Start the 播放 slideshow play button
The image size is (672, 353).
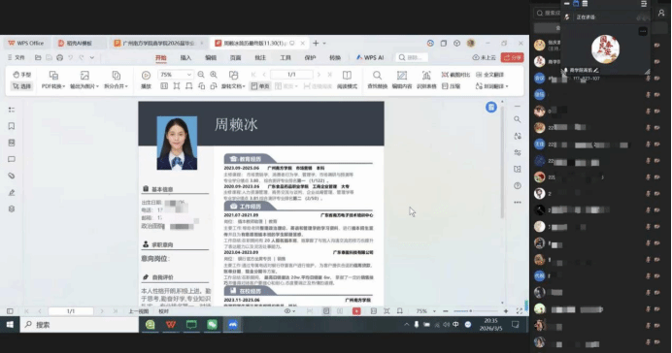coord(146,80)
